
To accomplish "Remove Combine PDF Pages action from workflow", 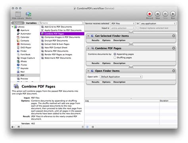I will 174,48.
